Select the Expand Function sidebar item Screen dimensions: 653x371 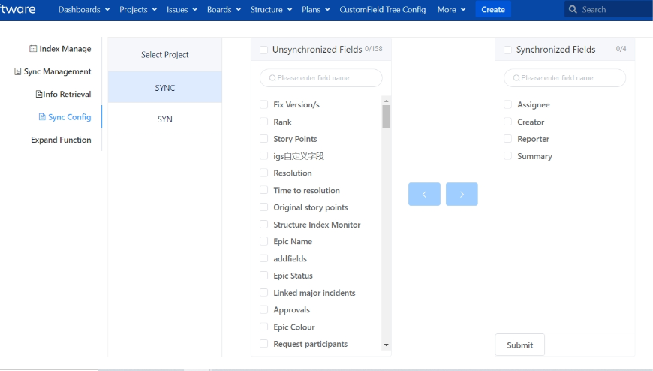point(61,140)
